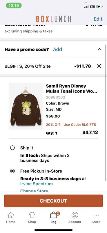107x233 pixels.
Task: Click the vertical scrollbar on the right
Action: tap(106, 113)
